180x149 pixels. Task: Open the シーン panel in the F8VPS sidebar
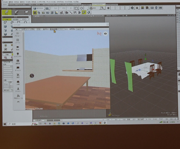coord(18,41)
